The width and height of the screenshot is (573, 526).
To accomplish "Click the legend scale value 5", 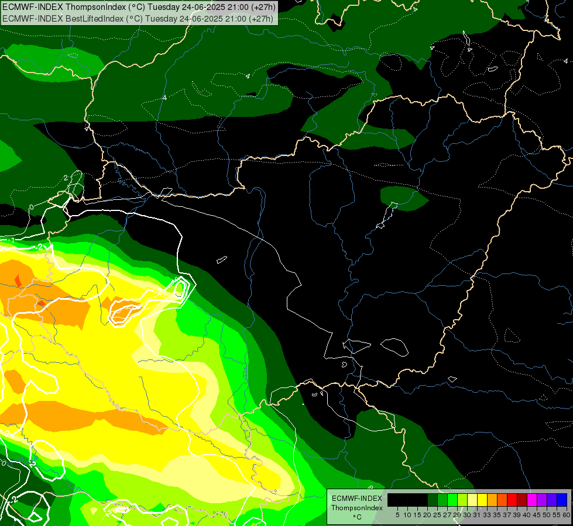I will coord(397,515).
